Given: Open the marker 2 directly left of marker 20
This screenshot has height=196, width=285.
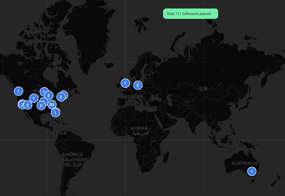Looking at the screenshot, I should click(41, 106).
